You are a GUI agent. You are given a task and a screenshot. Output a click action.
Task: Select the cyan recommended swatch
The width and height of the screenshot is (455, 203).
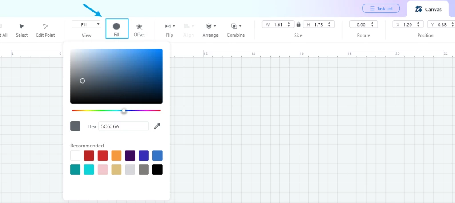click(x=89, y=169)
